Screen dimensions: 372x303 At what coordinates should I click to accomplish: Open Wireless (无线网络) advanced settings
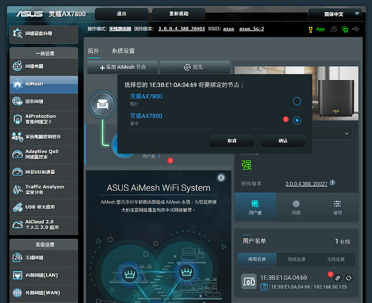pyautogui.click(x=44, y=258)
